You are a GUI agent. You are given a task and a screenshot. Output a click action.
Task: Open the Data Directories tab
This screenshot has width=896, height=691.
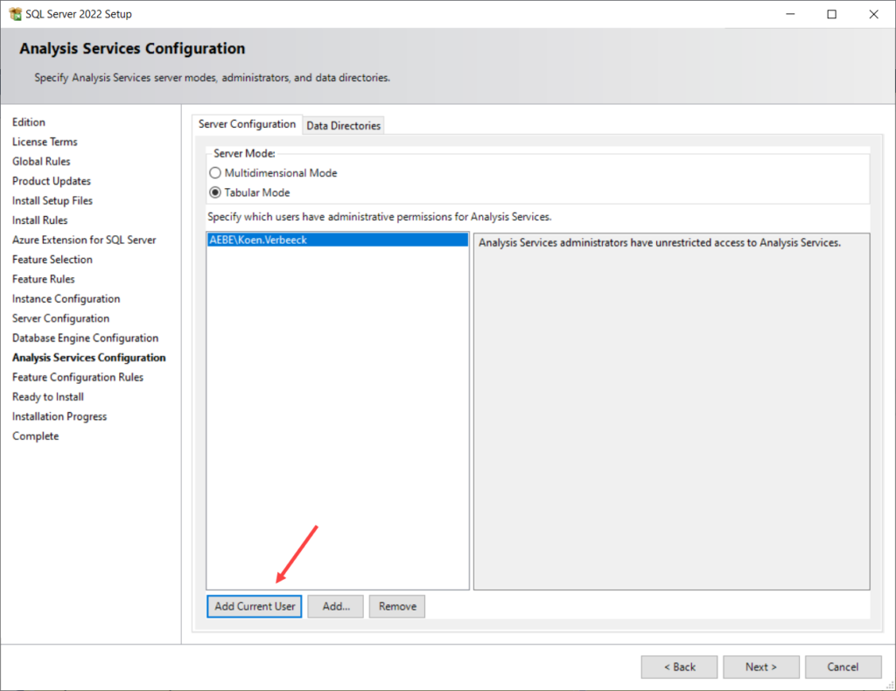click(343, 126)
